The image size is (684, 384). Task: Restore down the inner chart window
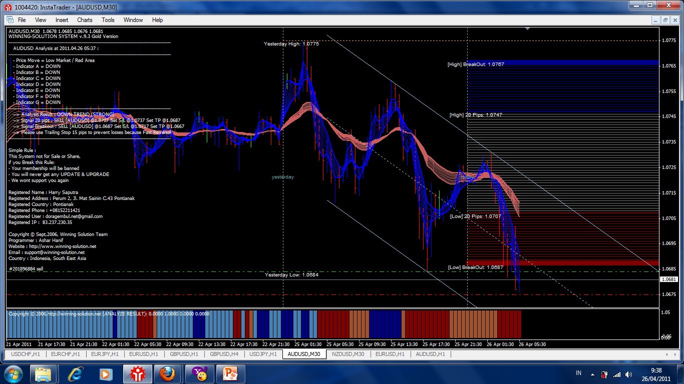click(x=665, y=20)
